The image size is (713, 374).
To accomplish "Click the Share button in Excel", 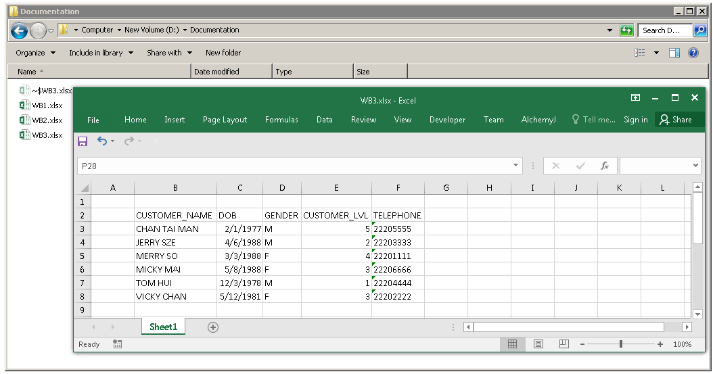I will [676, 120].
